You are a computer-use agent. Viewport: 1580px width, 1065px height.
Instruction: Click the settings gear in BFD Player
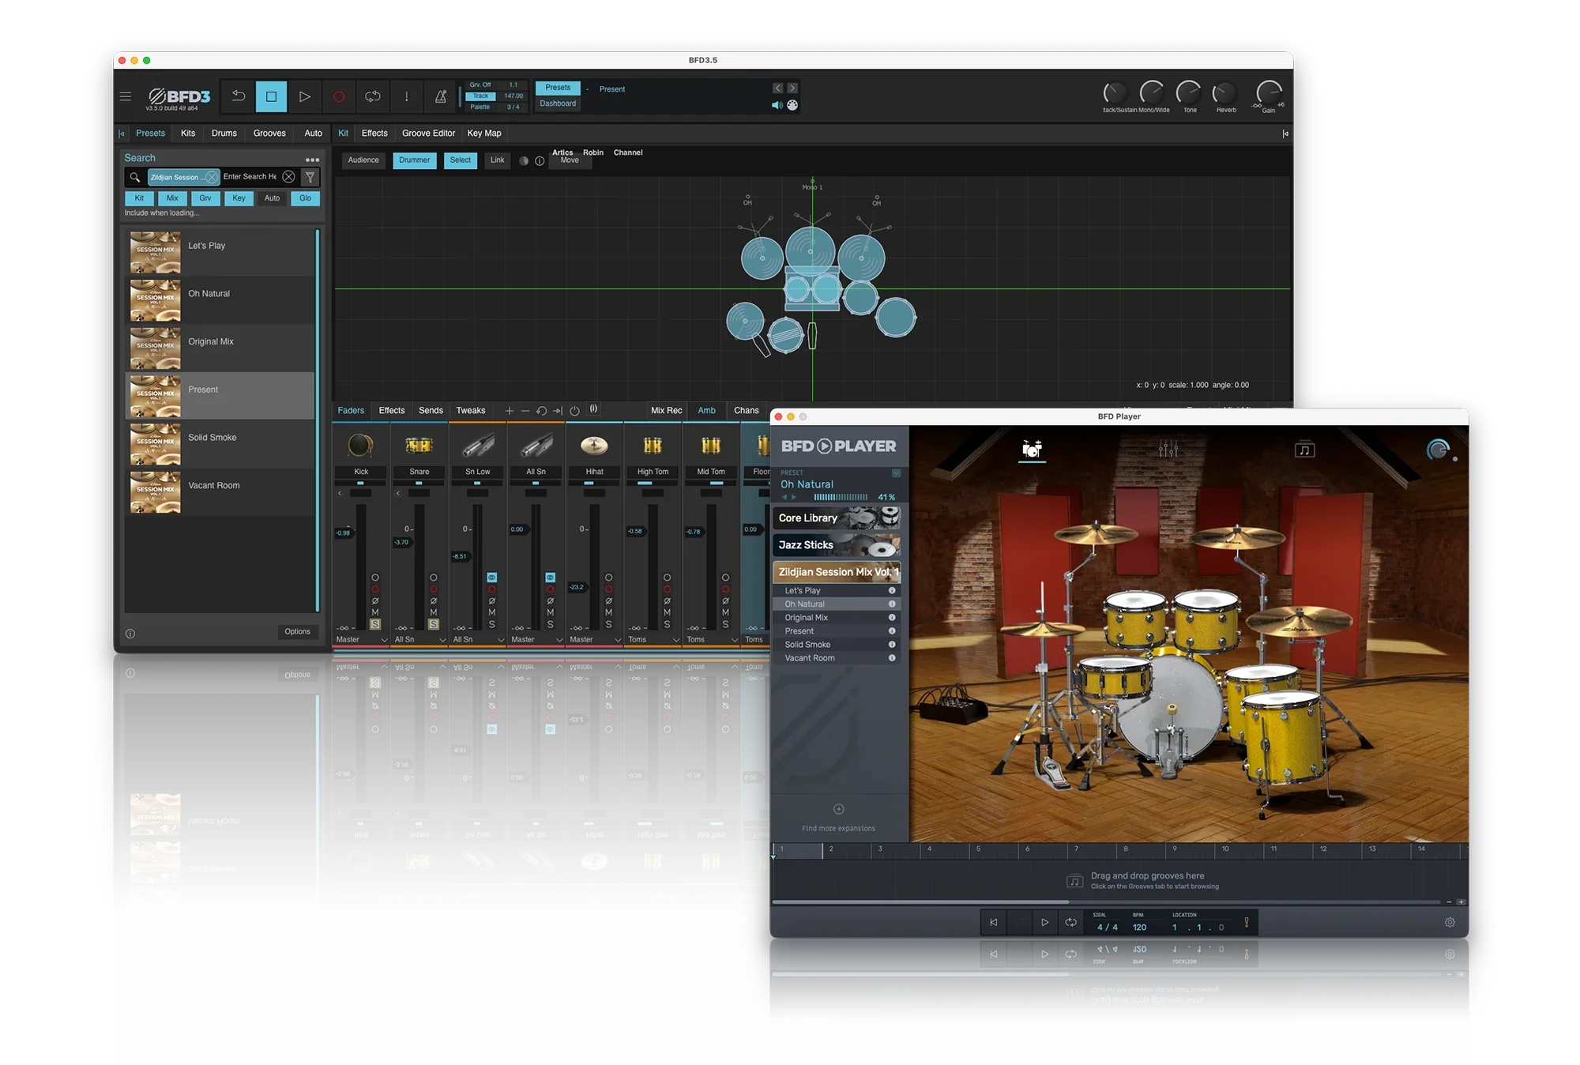coord(1450,922)
